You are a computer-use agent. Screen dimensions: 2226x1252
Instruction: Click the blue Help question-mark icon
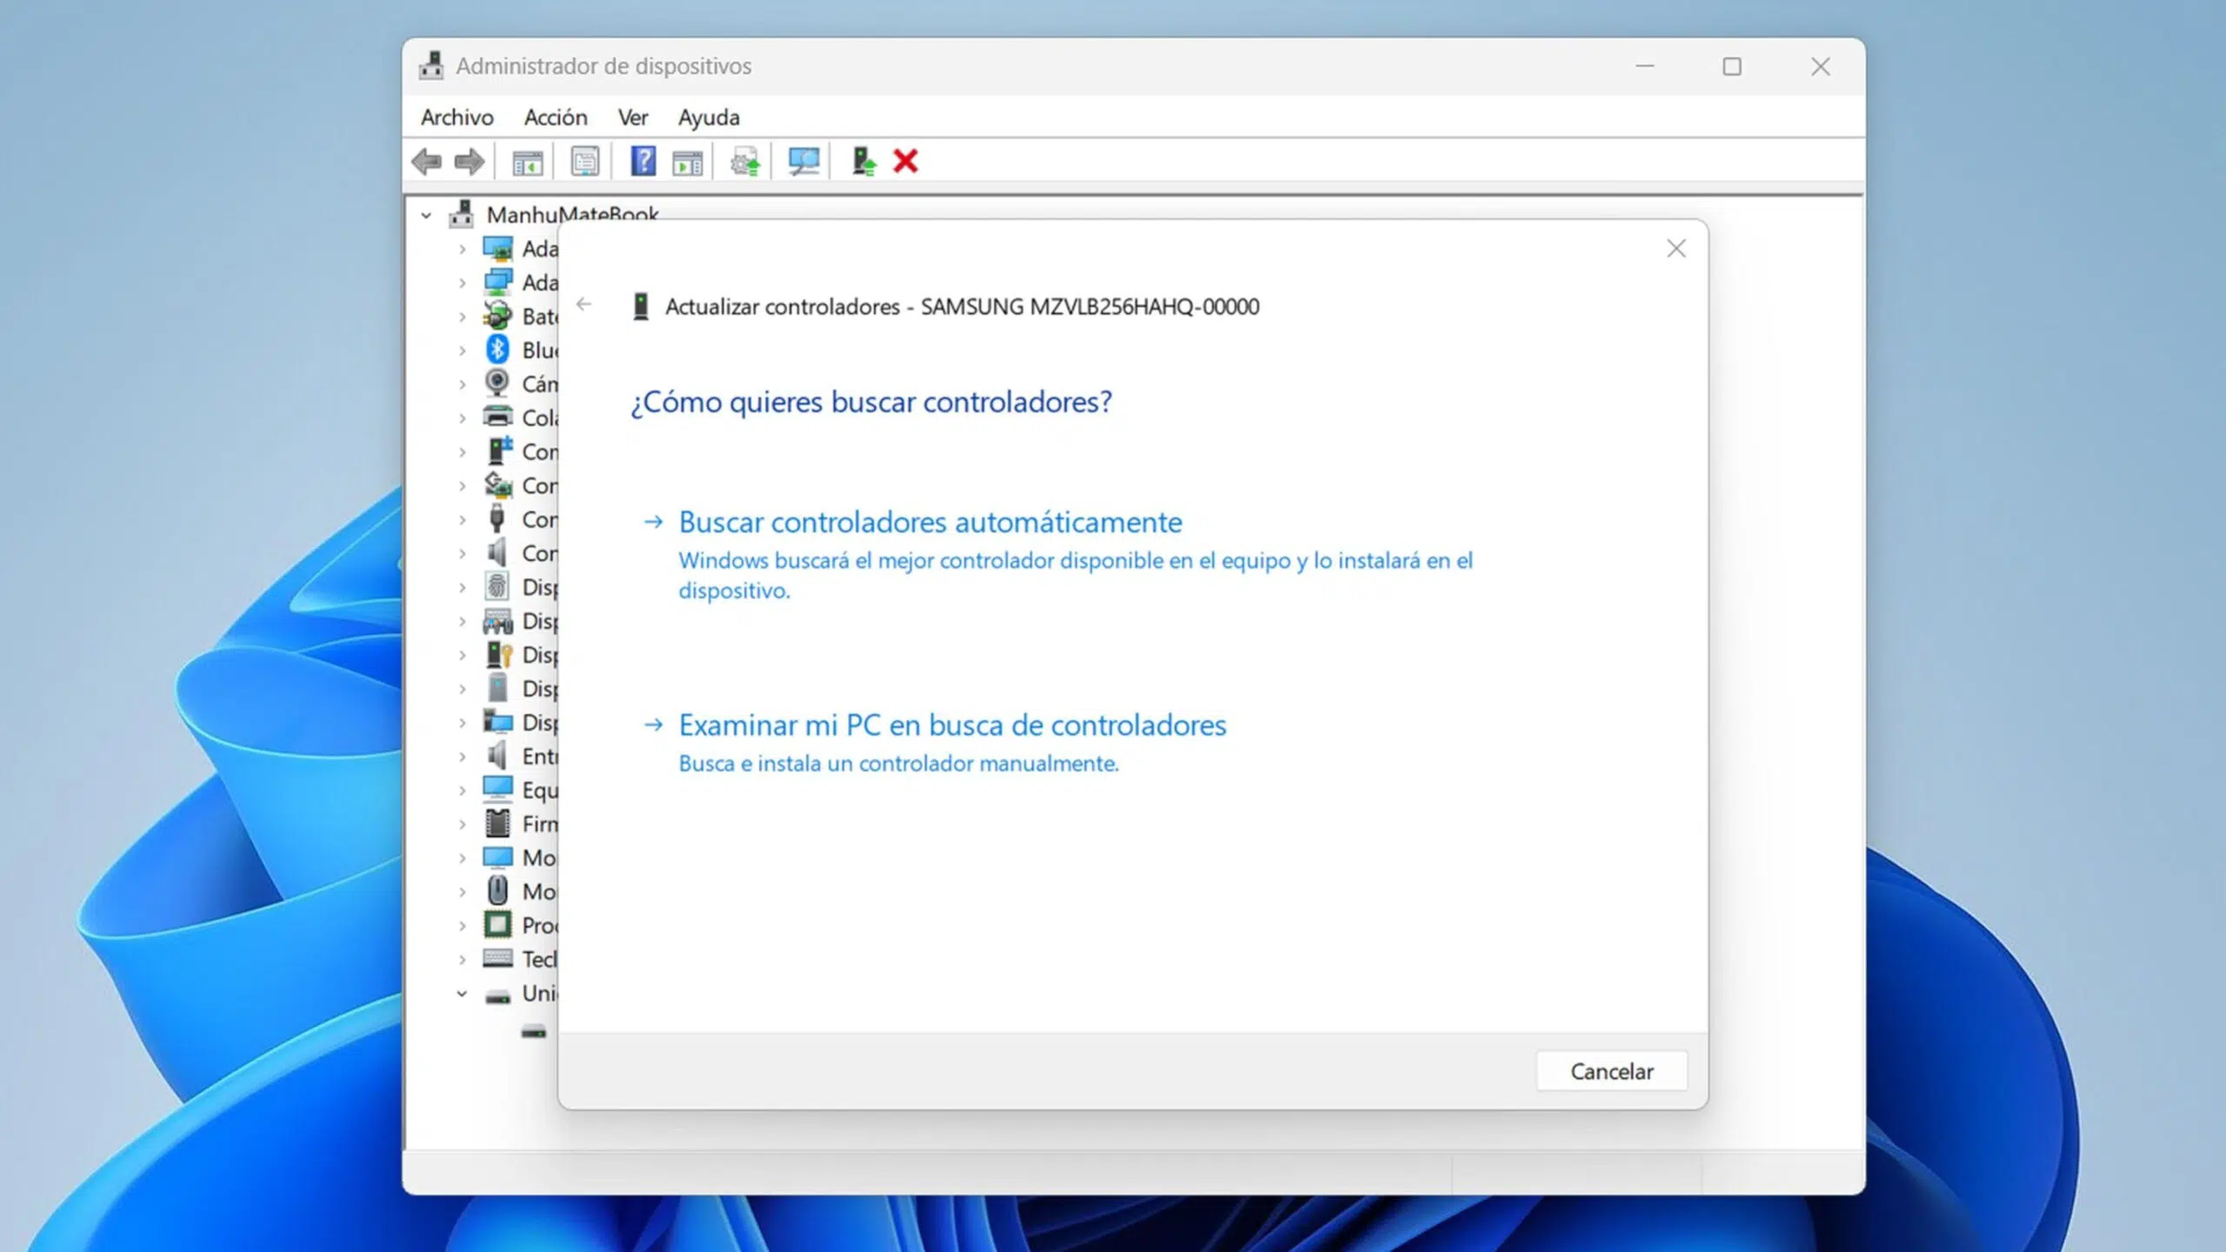click(643, 162)
